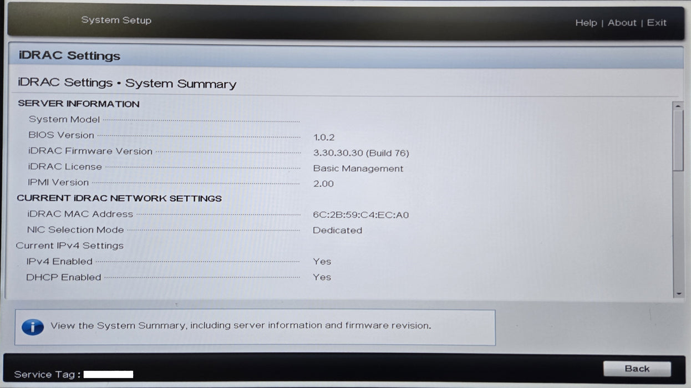The height and width of the screenshot is (388, 691).
Task: Click the CURRENT iDRAC NETWORK SETTINGS heading
Action: (119, 198)
